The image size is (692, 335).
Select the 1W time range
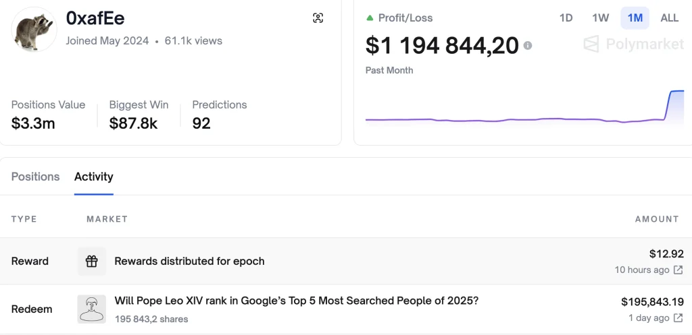[600, 18]
